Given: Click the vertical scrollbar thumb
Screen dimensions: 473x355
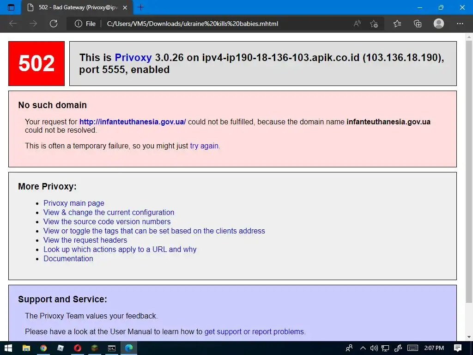Looking at the screenshot, I should point(469,172).
